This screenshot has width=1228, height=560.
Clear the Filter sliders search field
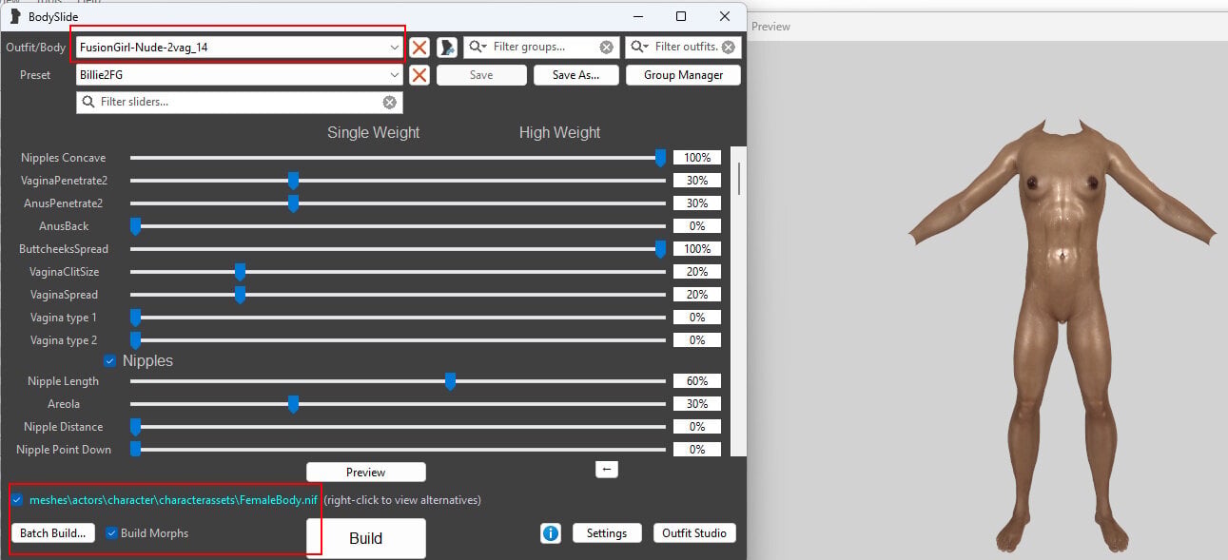click(x=389, y=102)
